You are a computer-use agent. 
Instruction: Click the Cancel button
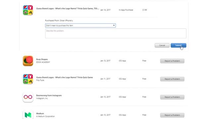[x=162, y=45]
